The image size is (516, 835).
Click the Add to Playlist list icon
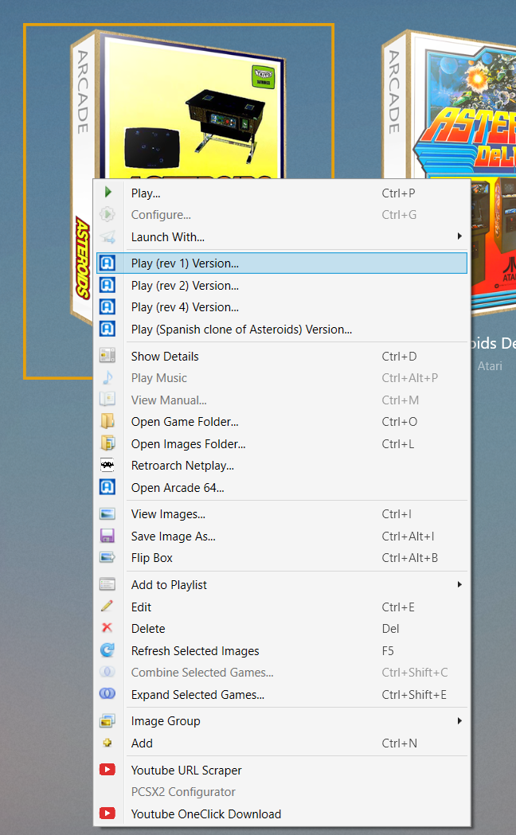pyautogui.click(x=107, y=585)
